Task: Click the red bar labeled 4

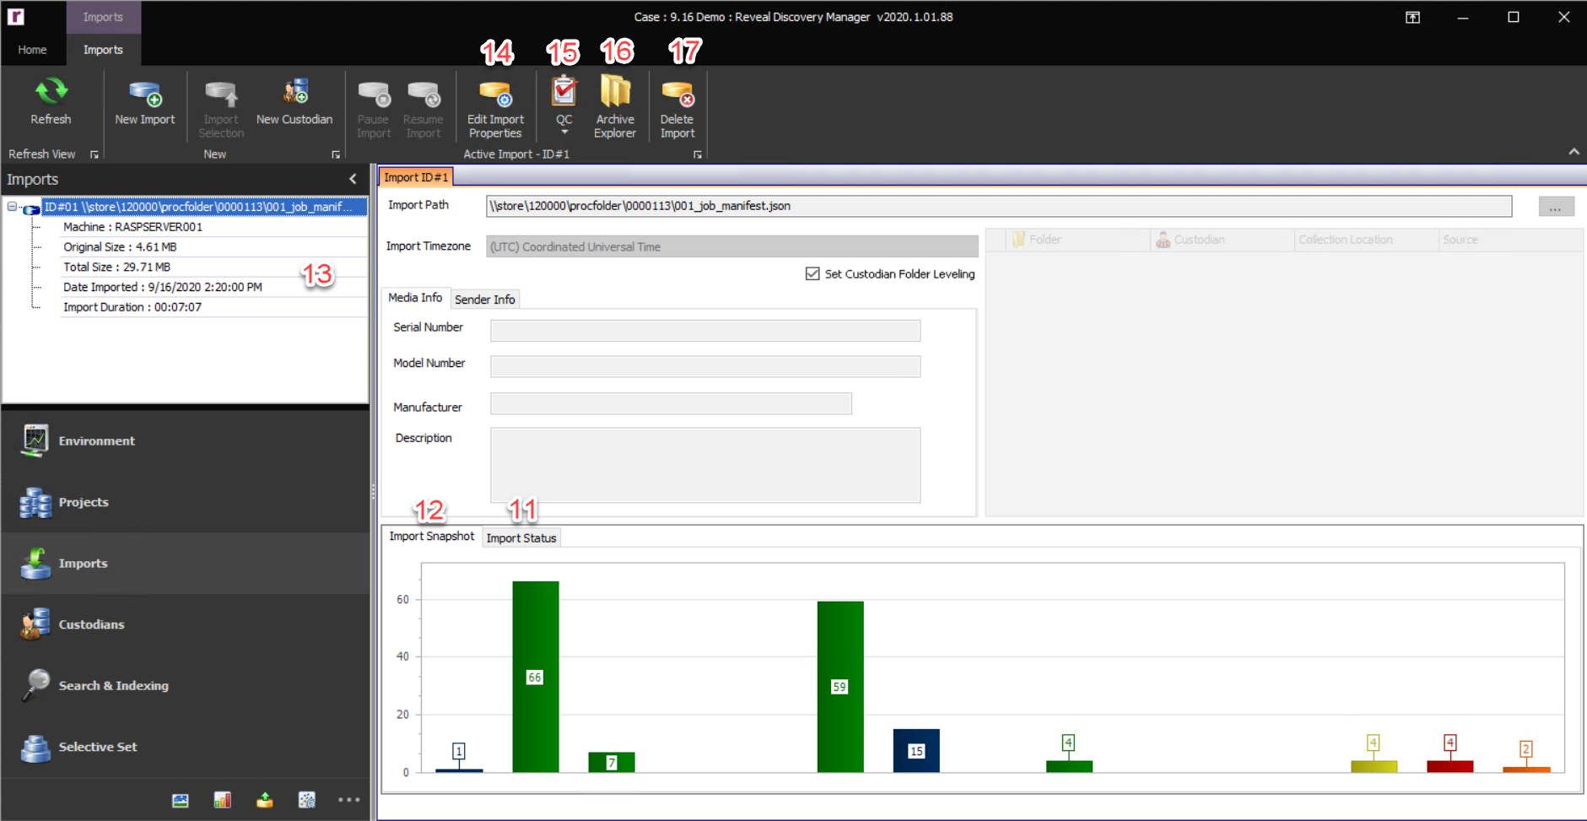Action: 1450,766
